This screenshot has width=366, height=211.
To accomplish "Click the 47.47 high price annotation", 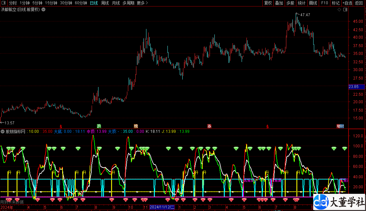I will pos(305,15).
